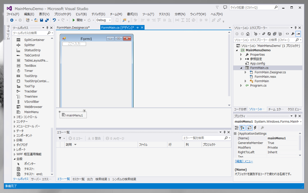Click the Home icon in Solution Explorer
This screenshot has width=308, height=193.
tap(248, 34)
